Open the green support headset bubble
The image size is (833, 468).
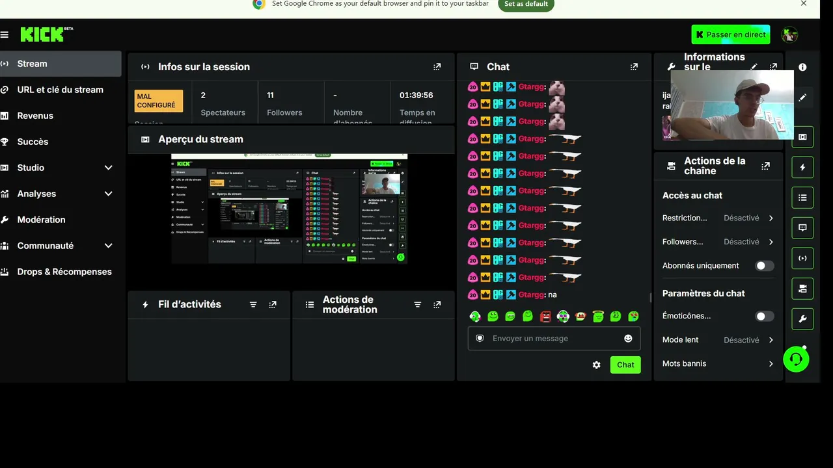pyautogui.click(x=796, y=359)
